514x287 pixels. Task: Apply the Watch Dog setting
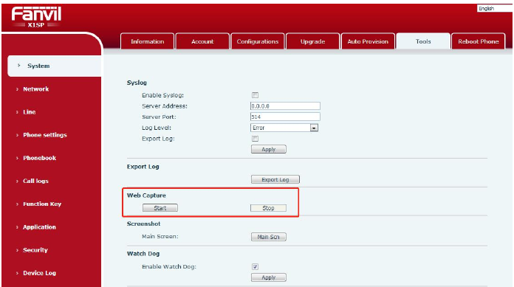(x=269, y=277)
